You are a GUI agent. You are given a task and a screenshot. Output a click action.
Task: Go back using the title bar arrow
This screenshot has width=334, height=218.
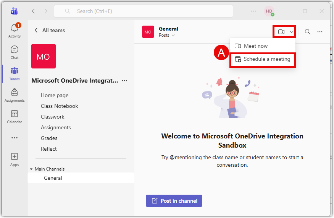coord(34,11)
